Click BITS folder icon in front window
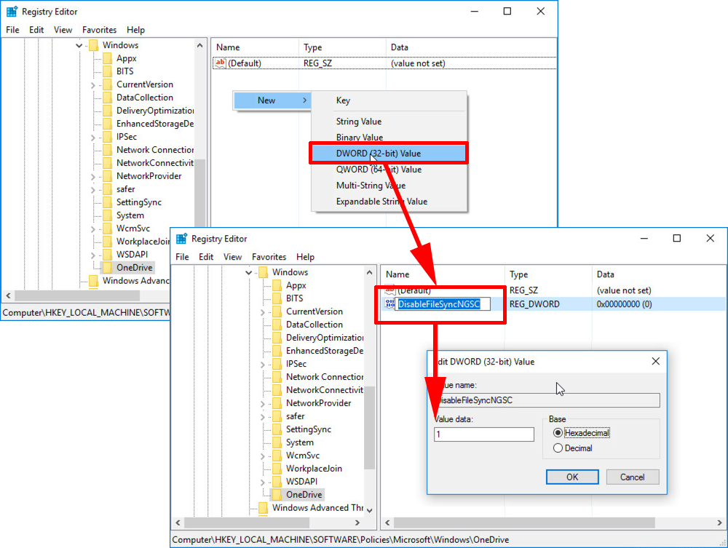 (x=277, y=298)
